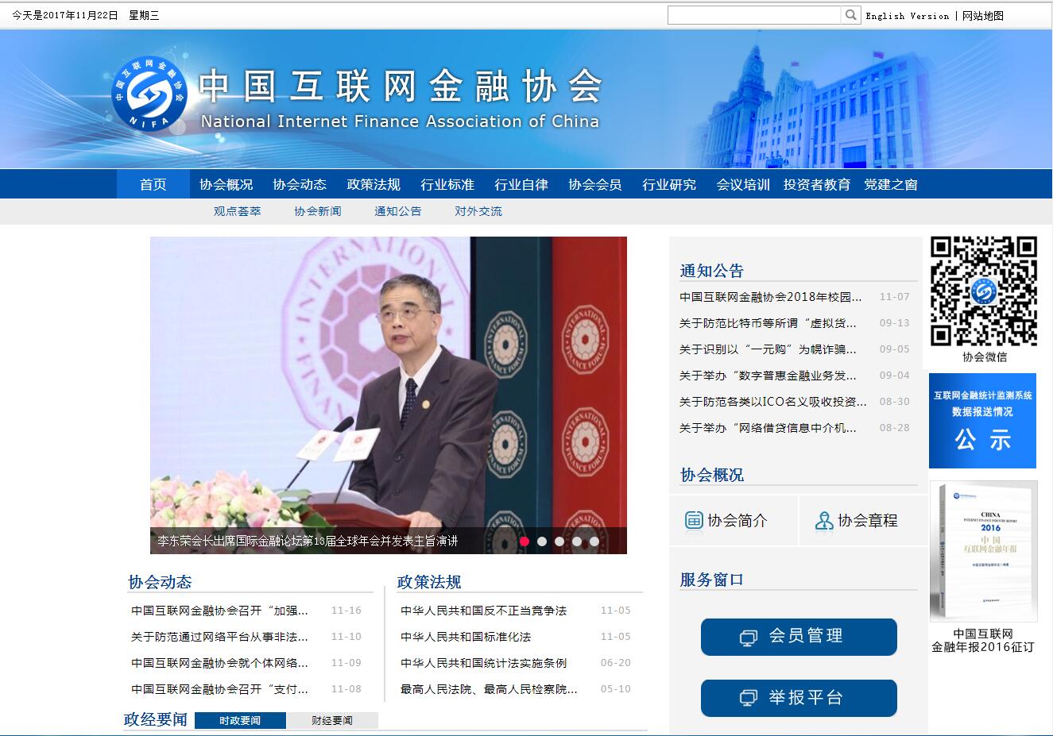
Task: Open the news item 关于防范通过网络平台从事非法
Action: pos(219,637)
